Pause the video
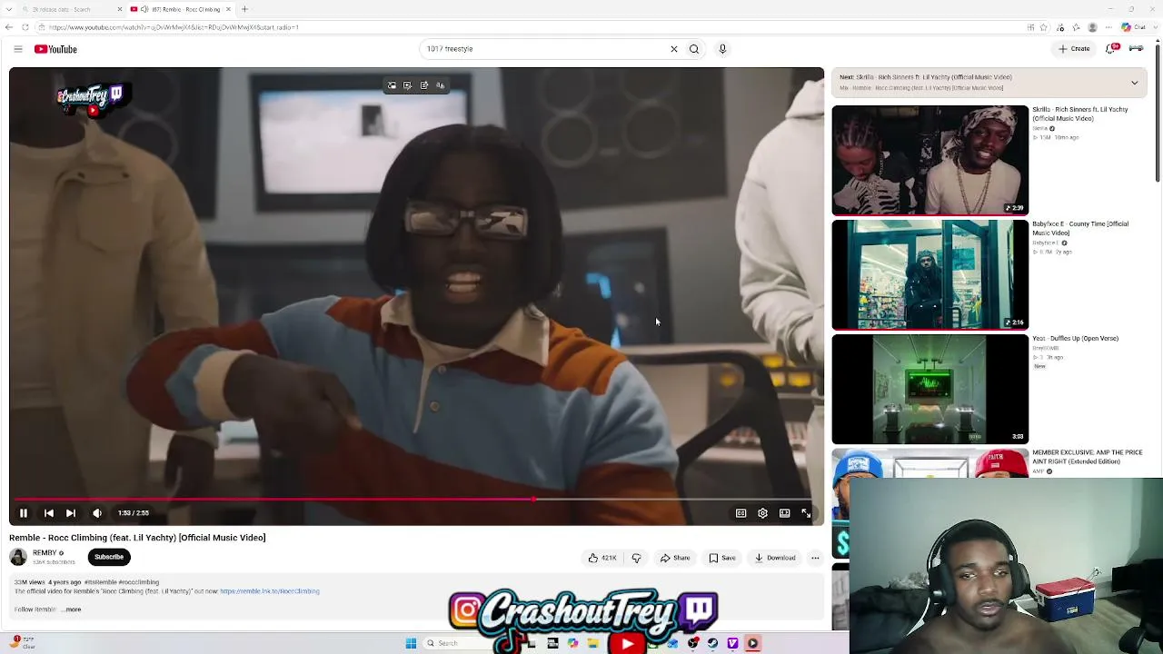Screen dimensions: 1163x654 point(24,513)
